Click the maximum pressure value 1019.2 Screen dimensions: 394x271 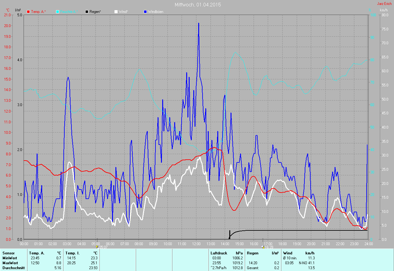(x=237, y=263)
